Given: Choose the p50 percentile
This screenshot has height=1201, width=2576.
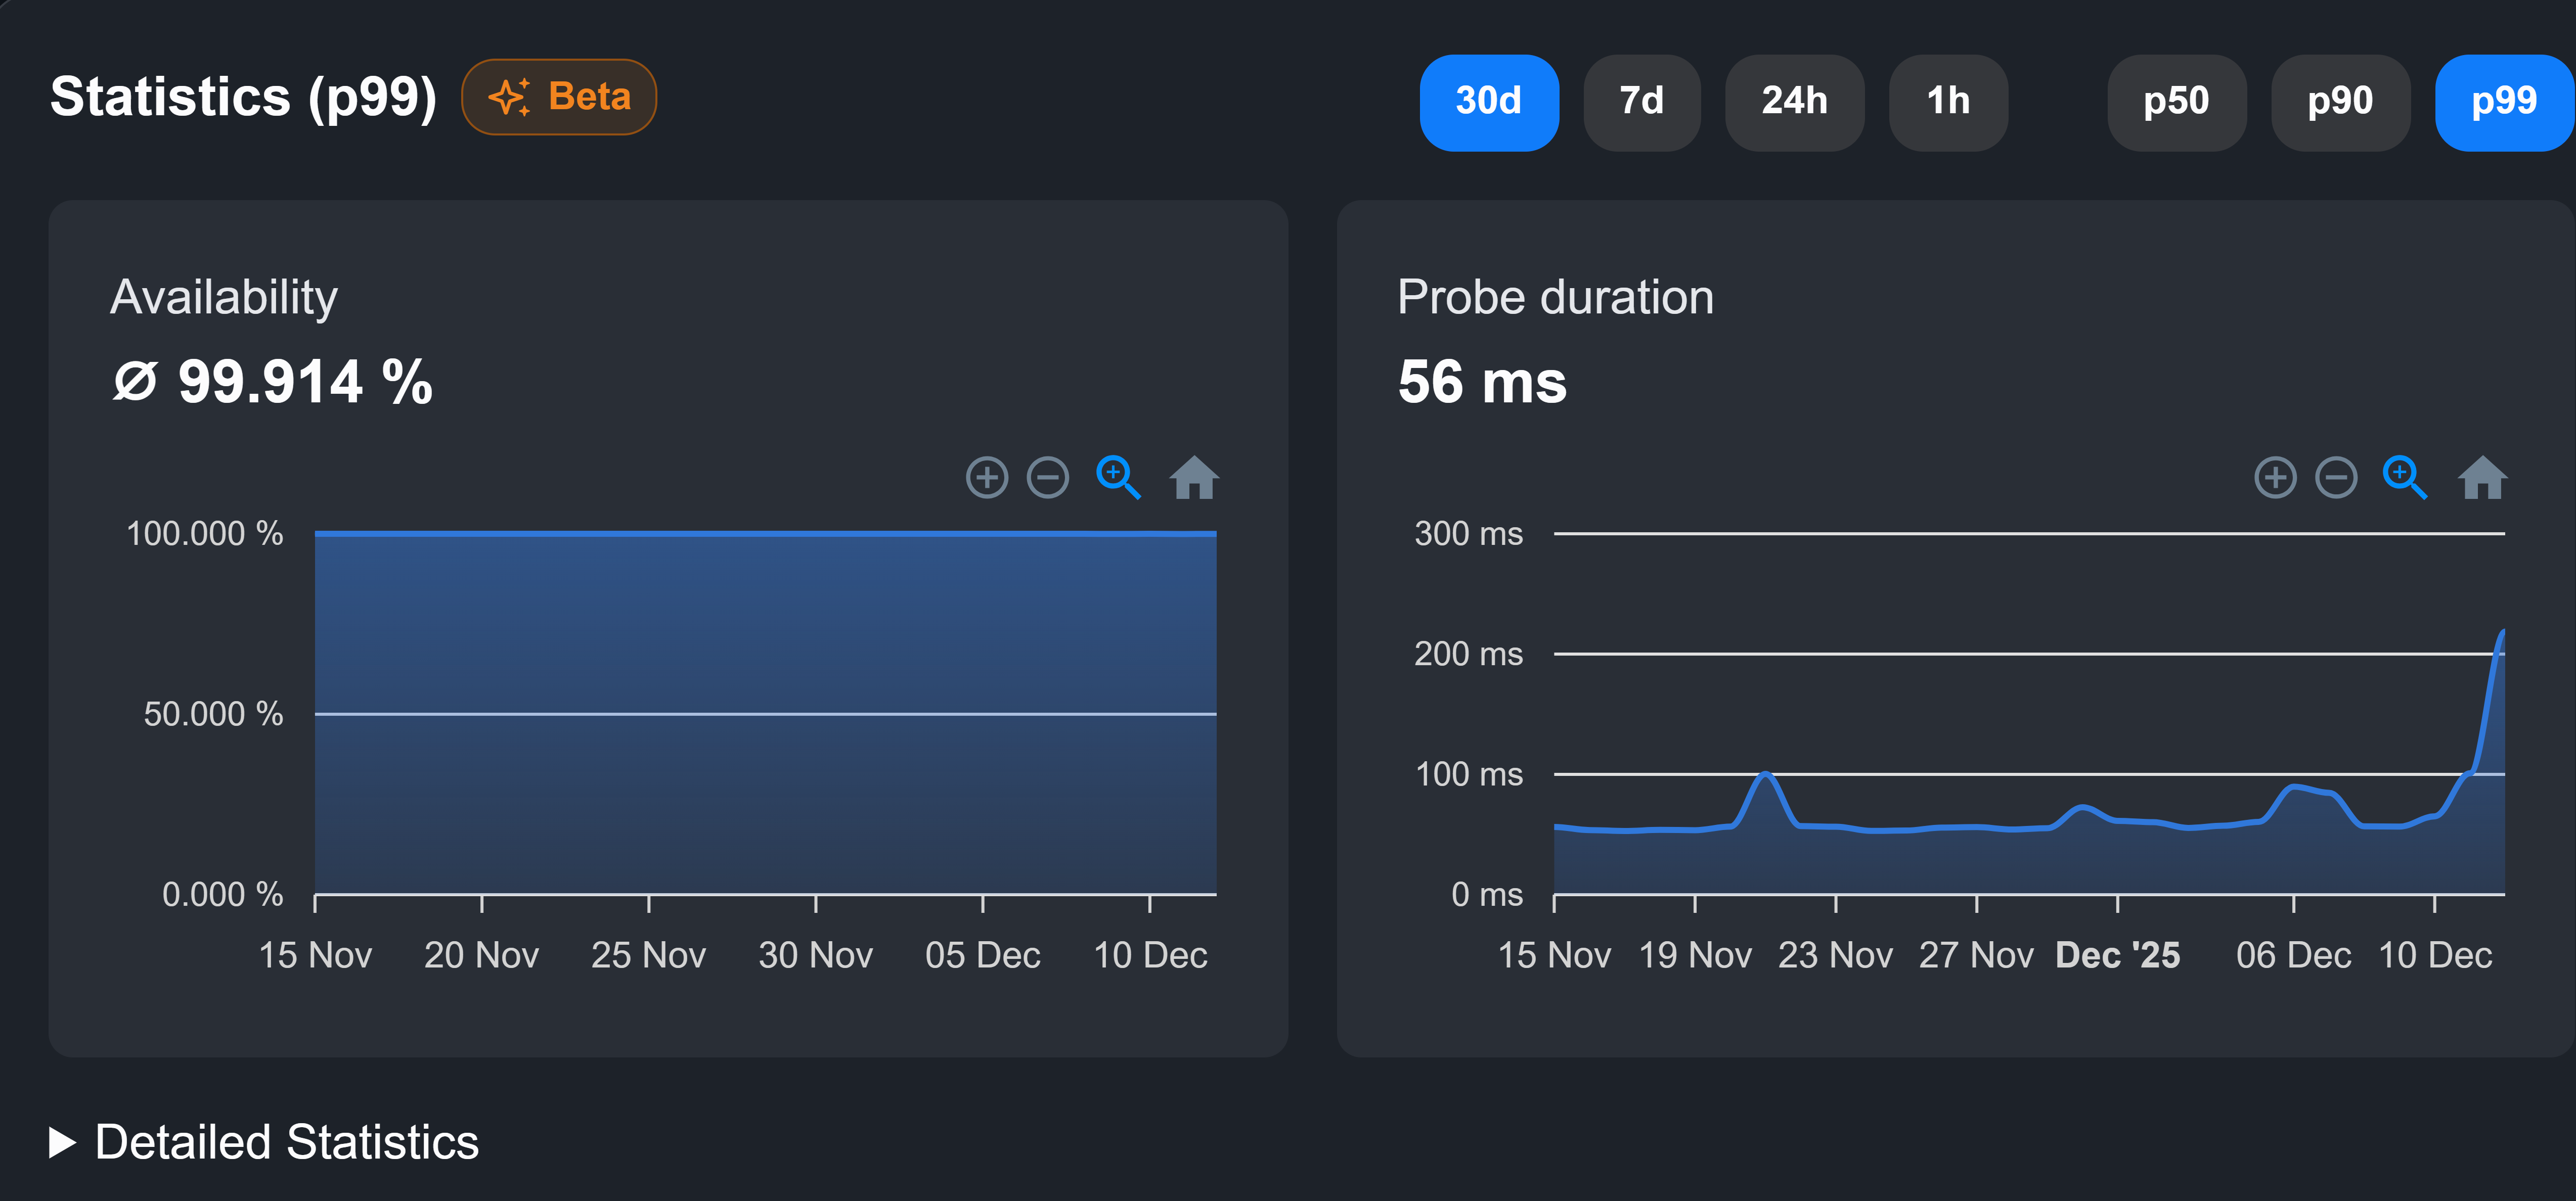Looking at the screenshot, I should (x=2176, y=102).
